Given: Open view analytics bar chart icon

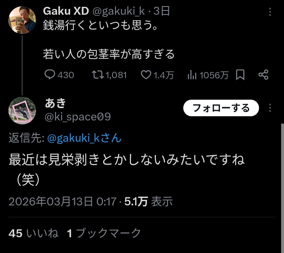Looking at the screenshot, I should pyautogui.click(x=192, y=75).
